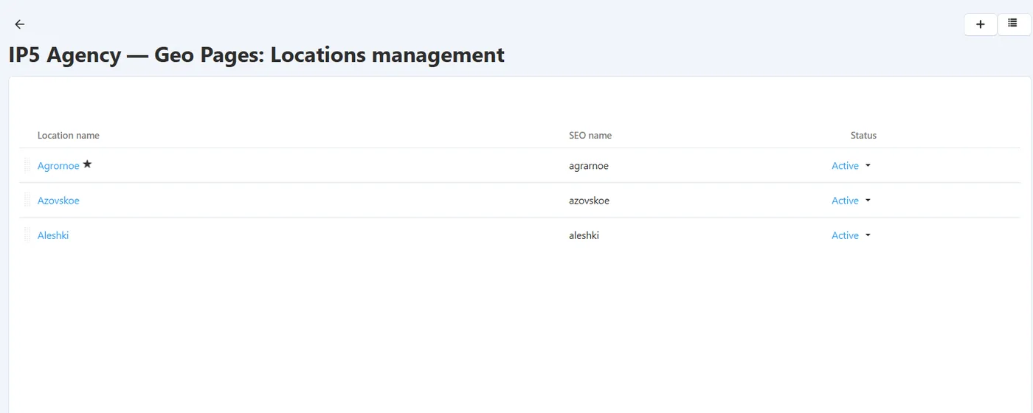Open the Agrornoe location link
The image size is (1033, 413).
click(x=58, y=166)
